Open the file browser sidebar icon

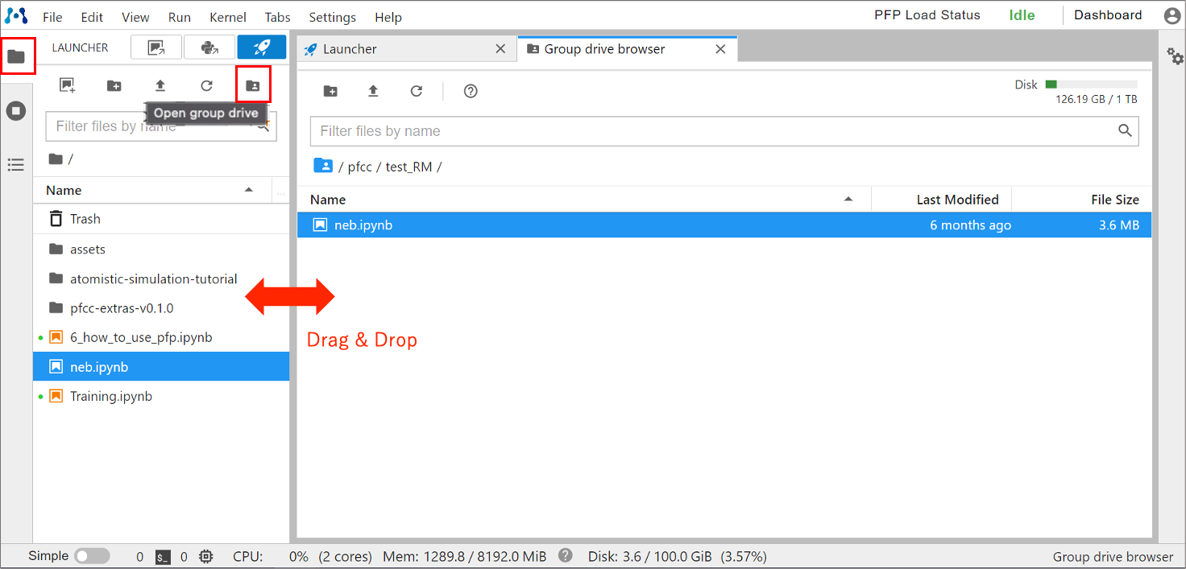click(17, 56)
